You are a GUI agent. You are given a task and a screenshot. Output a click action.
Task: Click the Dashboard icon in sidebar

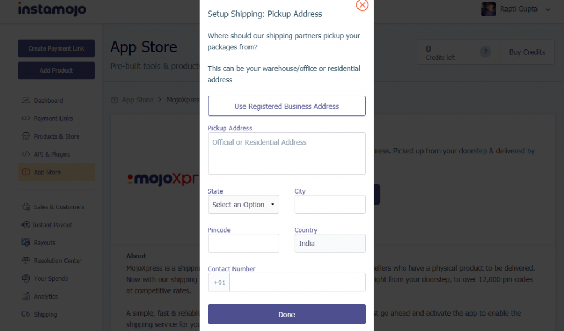[25, 101]
